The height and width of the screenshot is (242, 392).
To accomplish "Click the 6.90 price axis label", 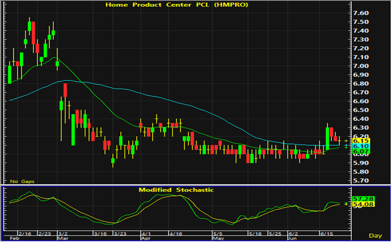I will 361,75.
